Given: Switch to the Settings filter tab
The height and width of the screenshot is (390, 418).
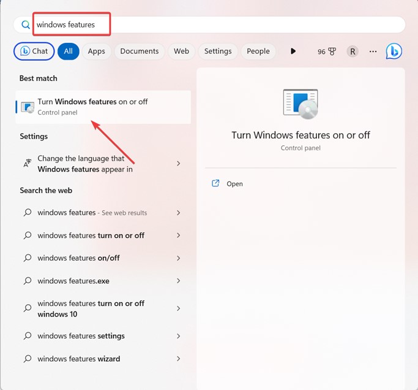Looking at the screenshot, I should [218, 52].
